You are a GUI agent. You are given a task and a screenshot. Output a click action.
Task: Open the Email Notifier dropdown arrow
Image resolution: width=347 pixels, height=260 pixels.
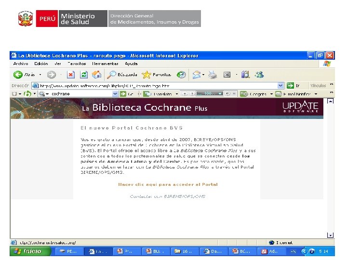316,94
